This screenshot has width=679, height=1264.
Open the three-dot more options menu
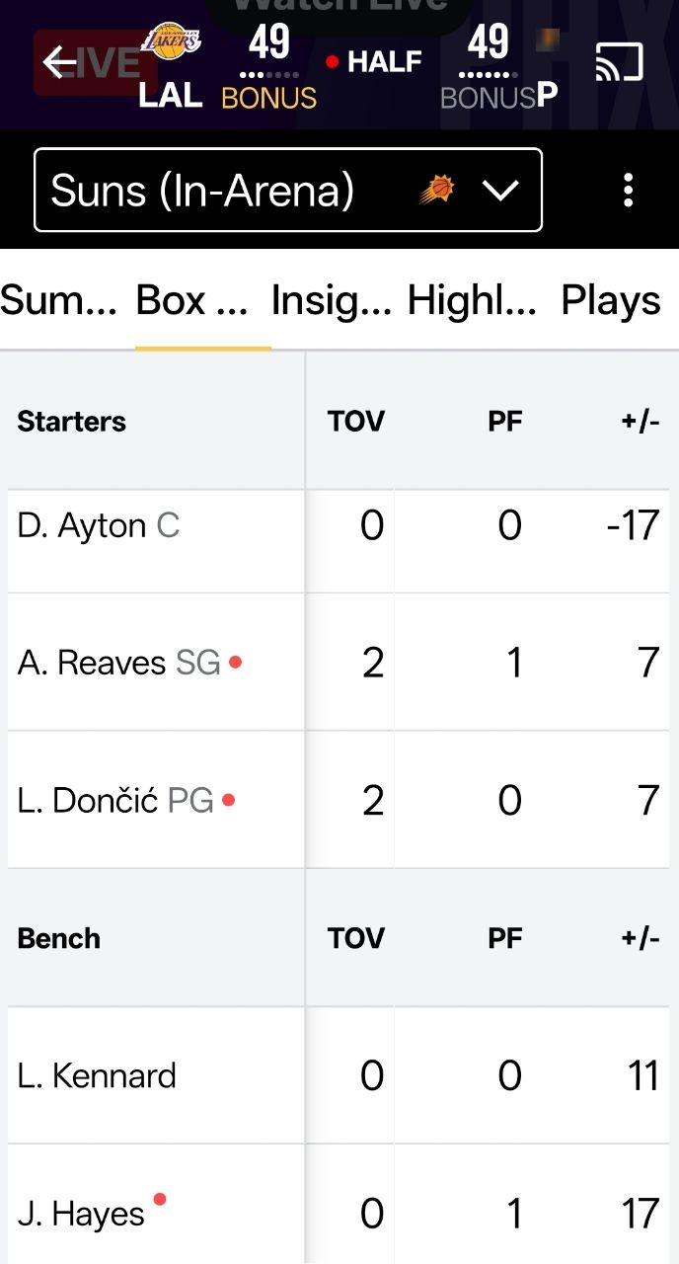tap(629, 191)
